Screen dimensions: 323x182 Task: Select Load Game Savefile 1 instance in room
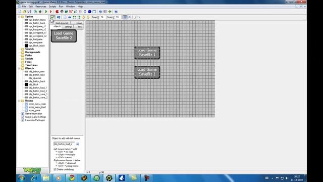point(147,53)
